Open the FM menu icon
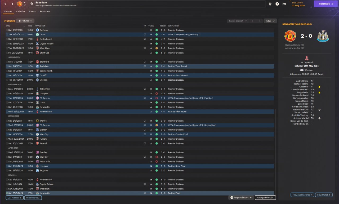Image resolution: width=339 pixels, height=204 pixels. point(284,4)
